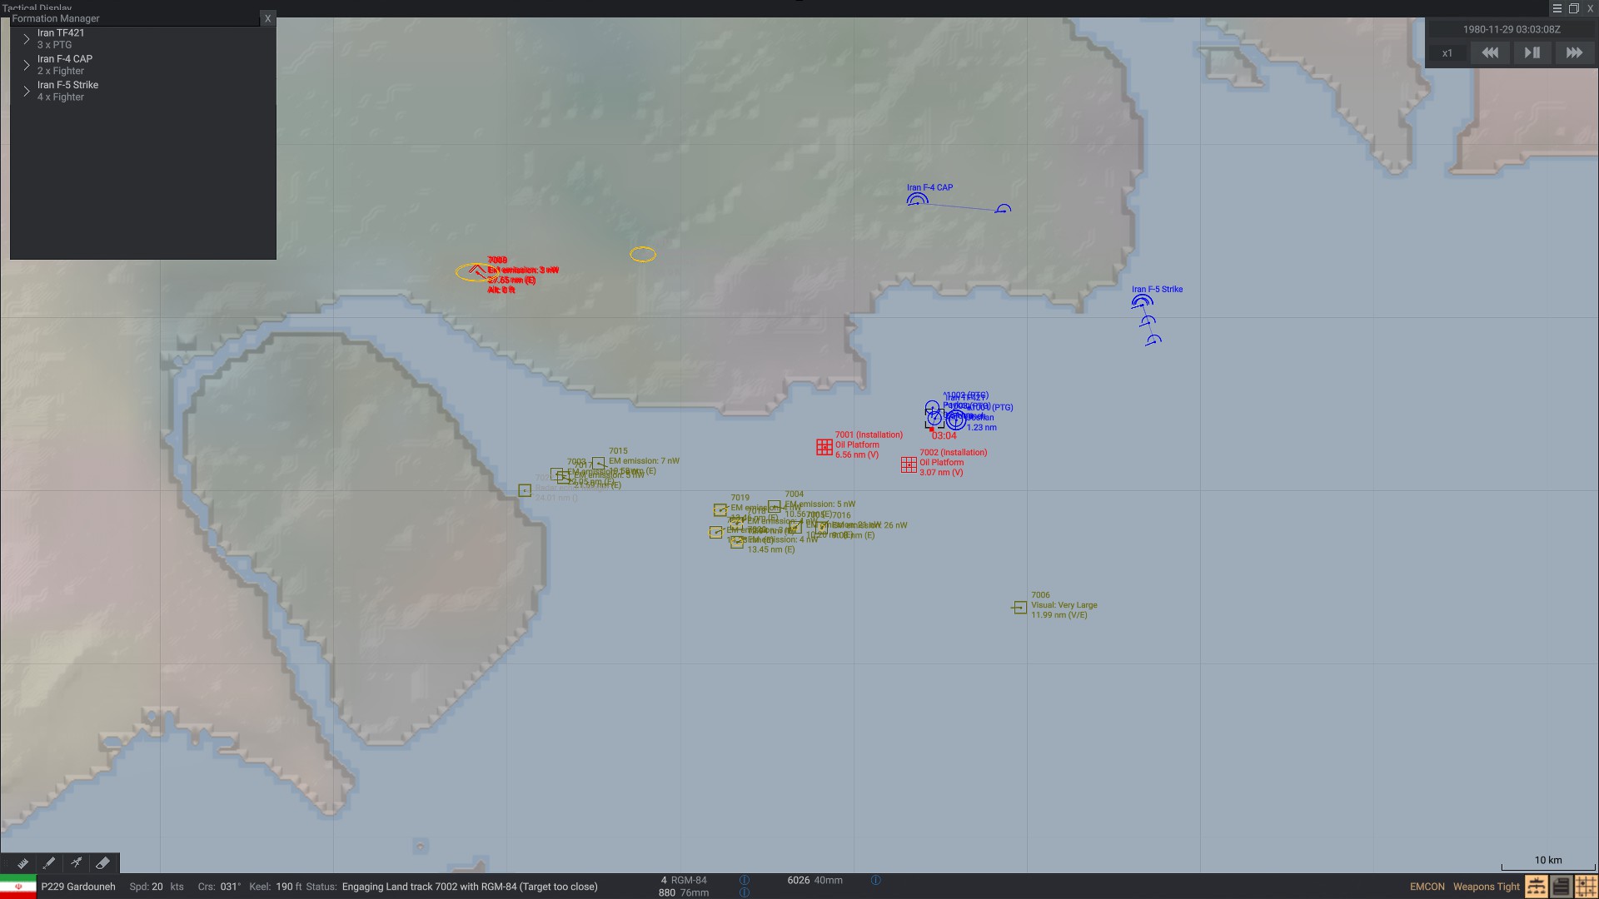Open the formation manager icon

(1537, 887)
